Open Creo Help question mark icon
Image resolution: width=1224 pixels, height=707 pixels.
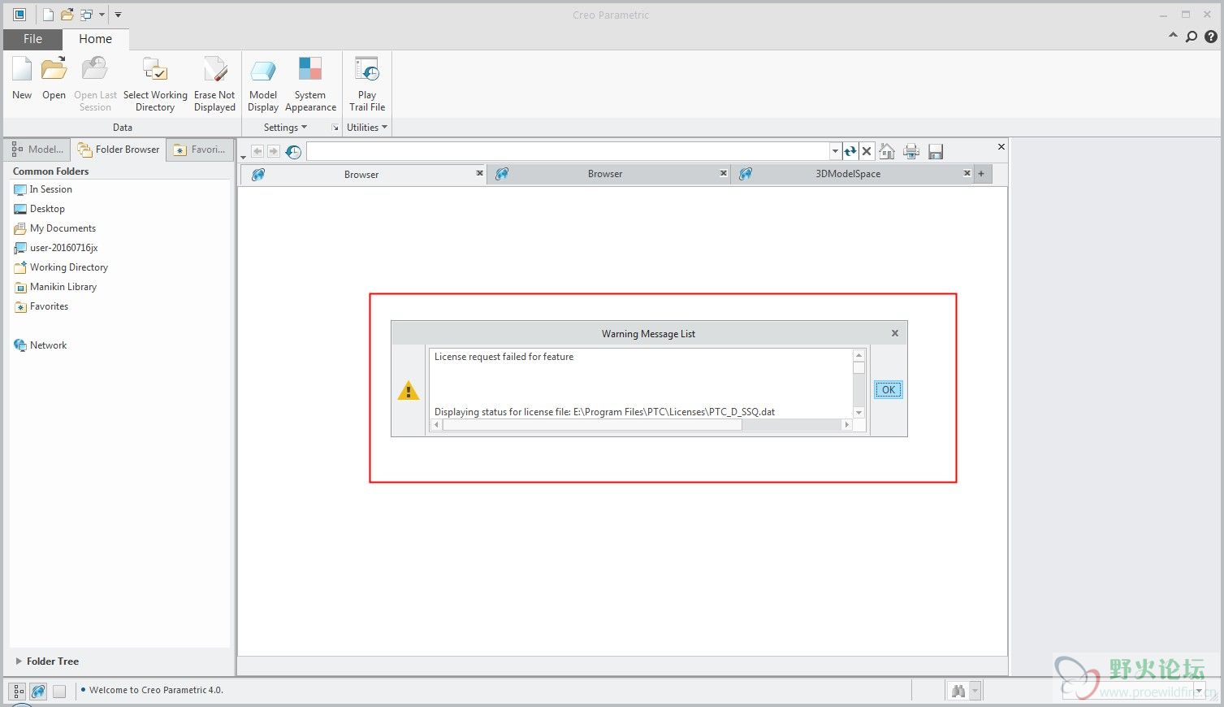pos(1210,37)
